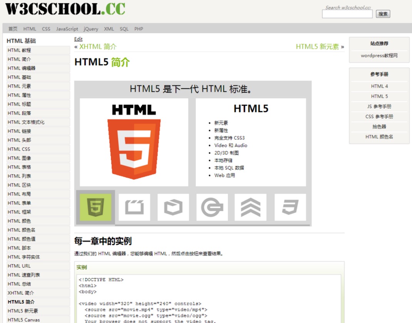Follow the previous chapter link XHTML 简介

pyautogui.click(x=98, y=47)
